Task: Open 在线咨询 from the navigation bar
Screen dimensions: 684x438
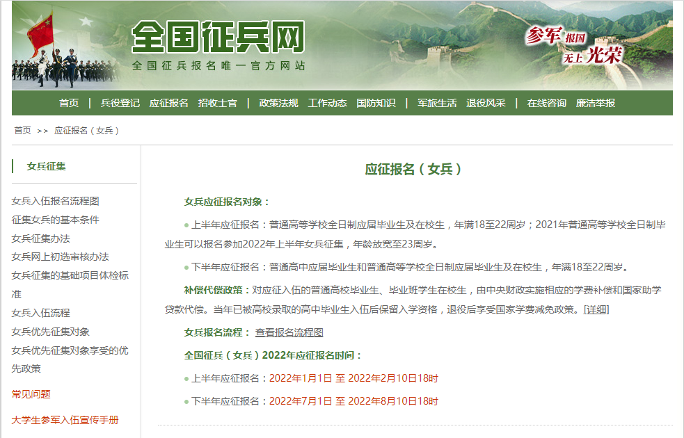Action: pyautogui.click(x=546, y=103)
